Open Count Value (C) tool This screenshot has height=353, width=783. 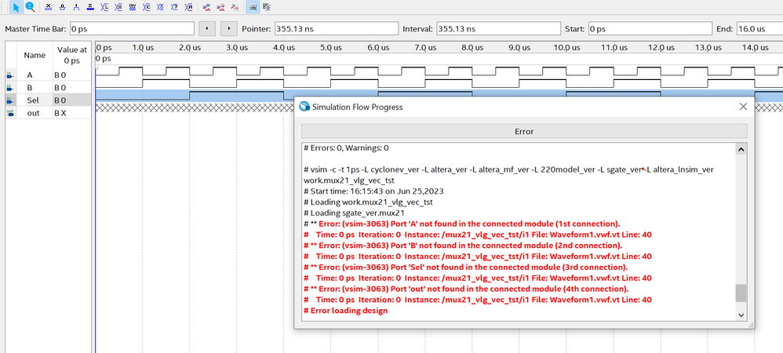coord(147,7)
